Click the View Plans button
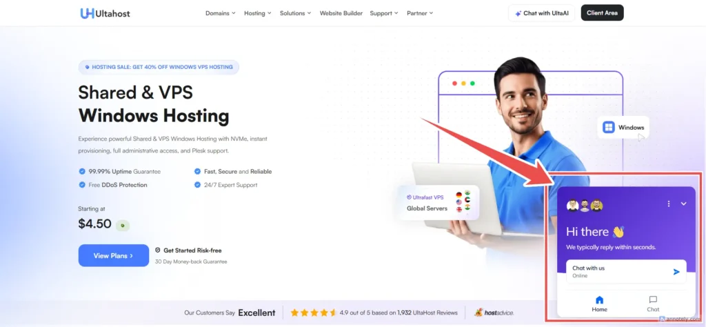The image size is (706, 327). 114,255
